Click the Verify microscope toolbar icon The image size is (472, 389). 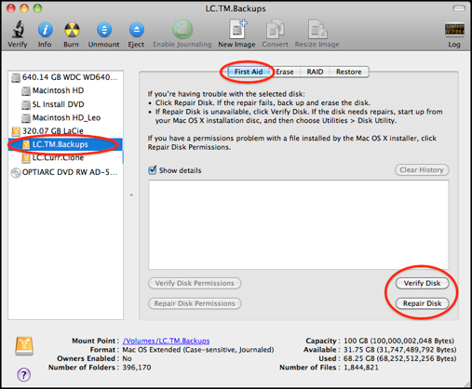coord(18,30)
